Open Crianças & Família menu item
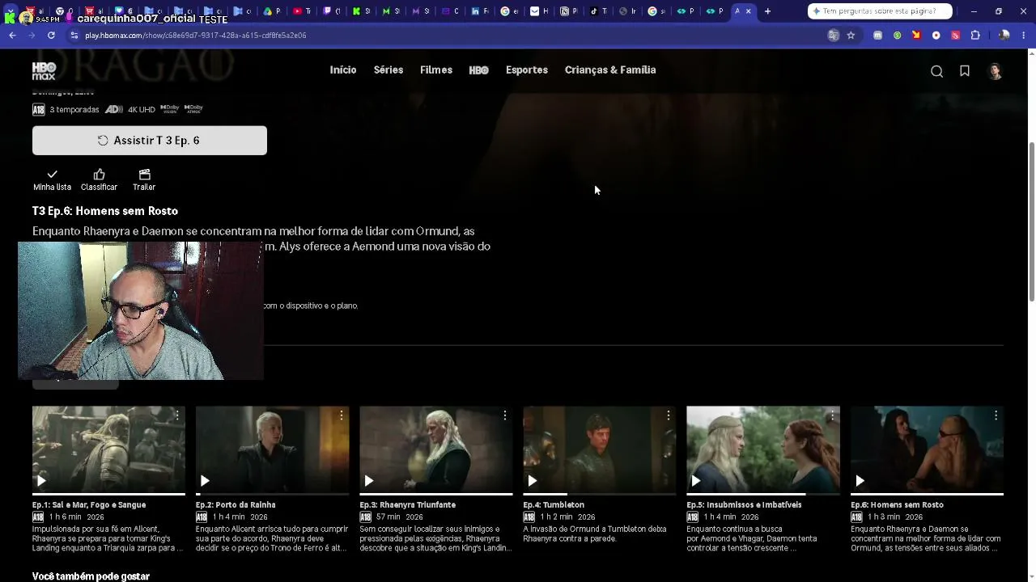 (x=610, y=70)
